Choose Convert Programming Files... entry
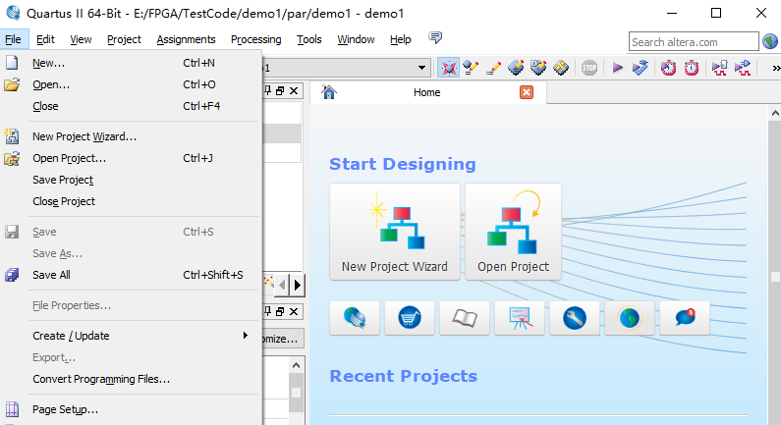 point(131,379)
